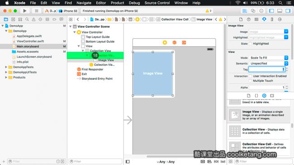Screen dimensions: 294x165
Task: Stop the running app
Action: point(37,11)
